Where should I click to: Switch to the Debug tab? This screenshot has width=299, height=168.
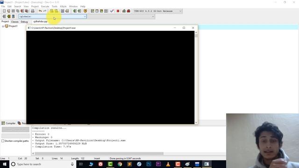point(24,22)
